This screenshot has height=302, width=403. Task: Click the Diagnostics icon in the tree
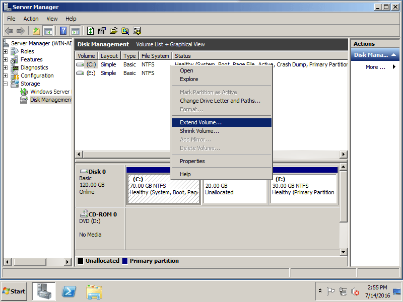coord(15,67)
